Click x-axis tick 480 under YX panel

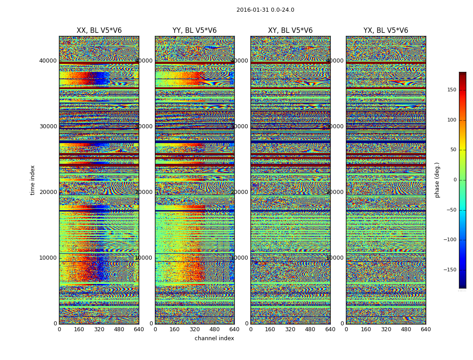point(406,329)
